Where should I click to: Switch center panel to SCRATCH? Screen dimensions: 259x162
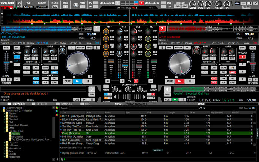(141, 104)
